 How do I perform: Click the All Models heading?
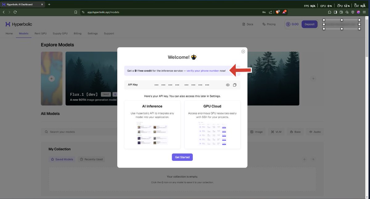[50, 113]
